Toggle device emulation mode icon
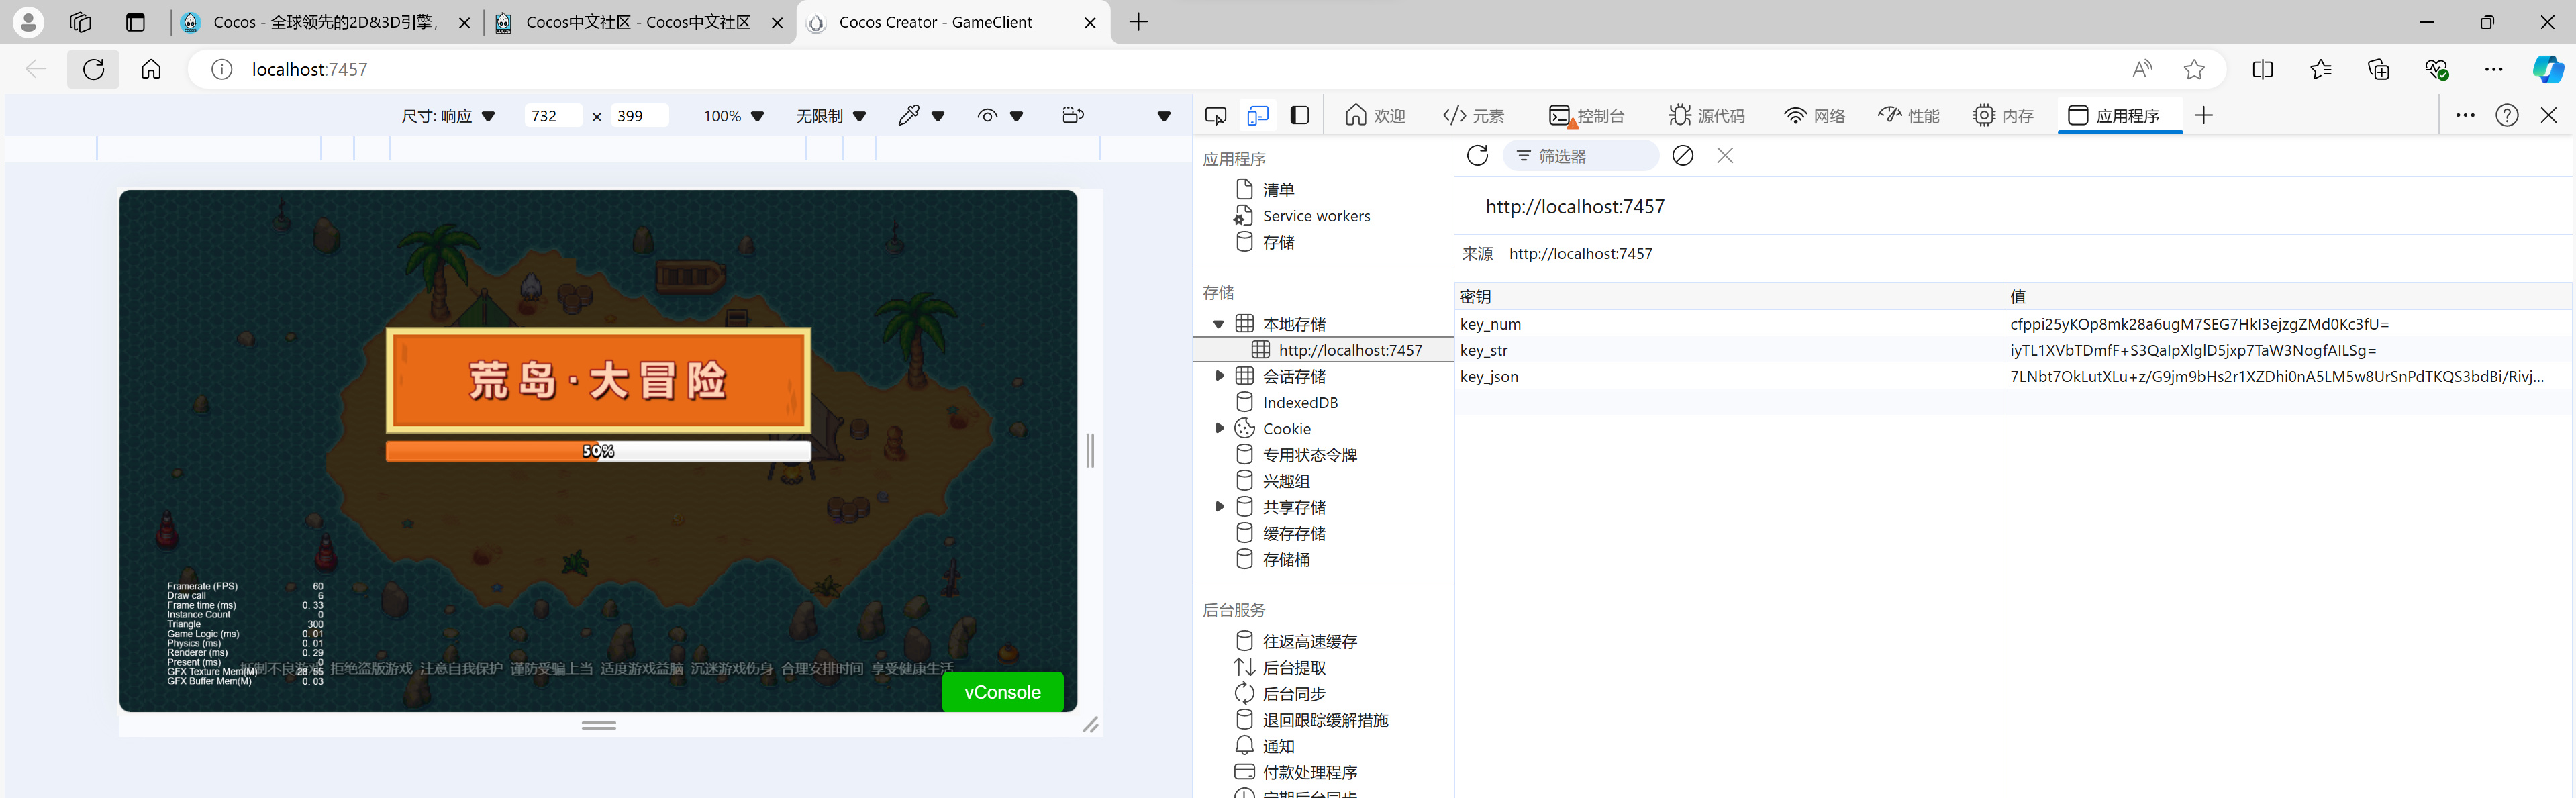This screenshot has height=798, width=2576. click(x=1258, y=116)
